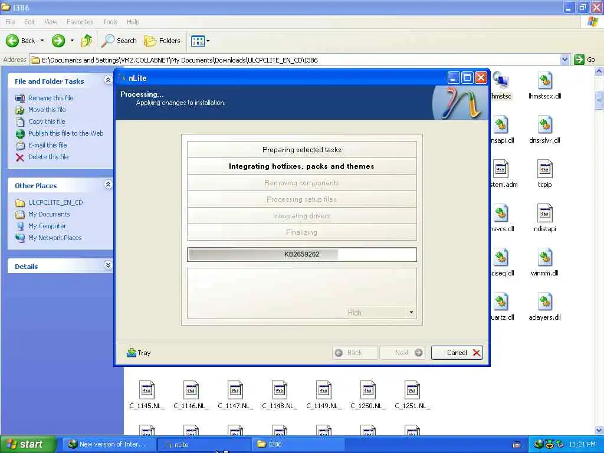Click Integrating hotfixes, packs and themes step

pyautogui.click(x=301, y=166)
